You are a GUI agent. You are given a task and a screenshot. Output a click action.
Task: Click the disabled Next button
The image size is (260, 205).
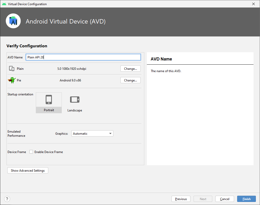coord(203,199)
